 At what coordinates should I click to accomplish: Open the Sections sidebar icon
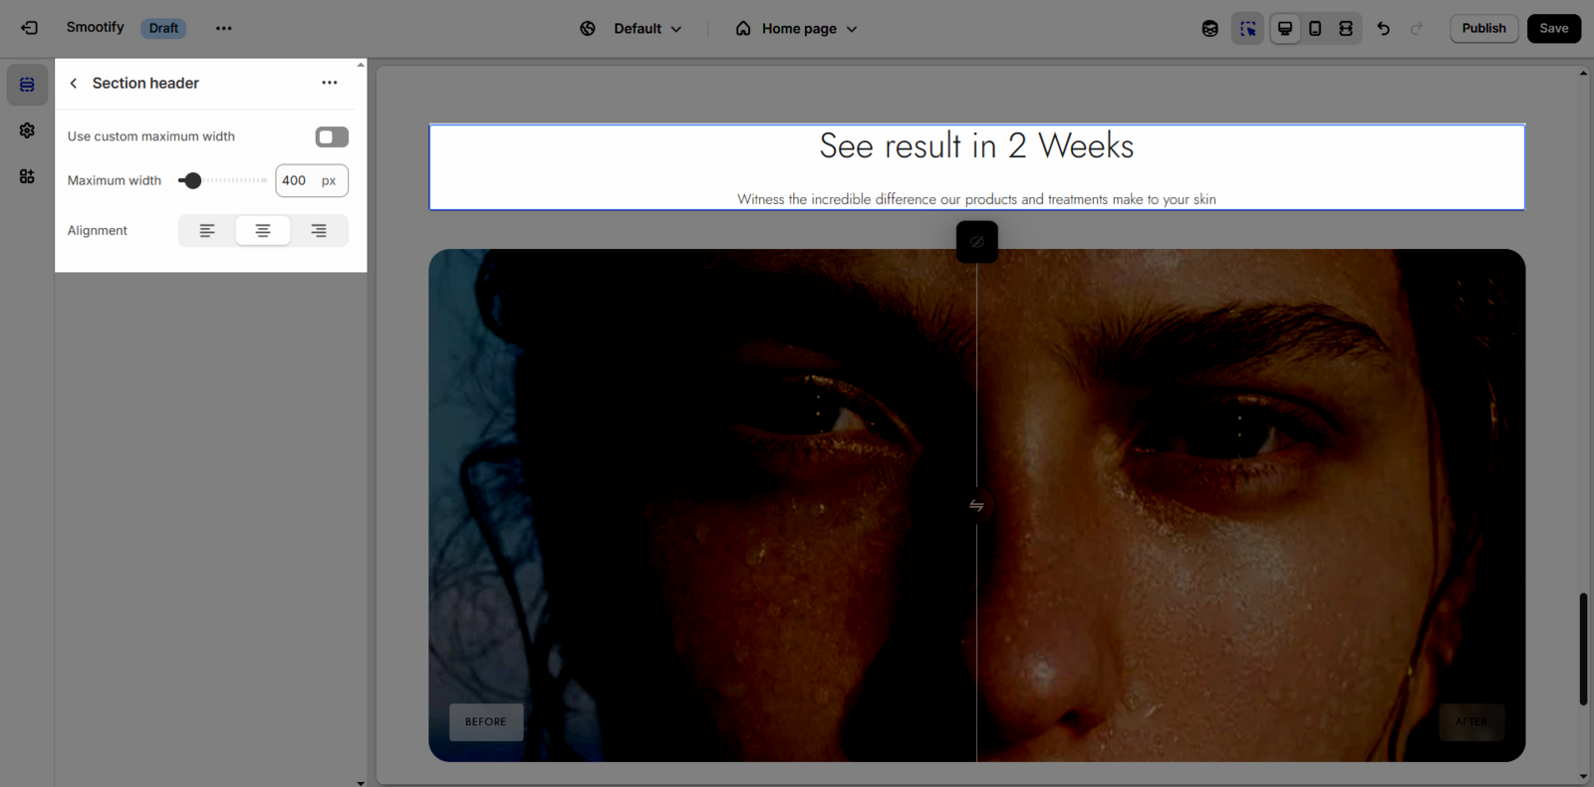point(27,85)
